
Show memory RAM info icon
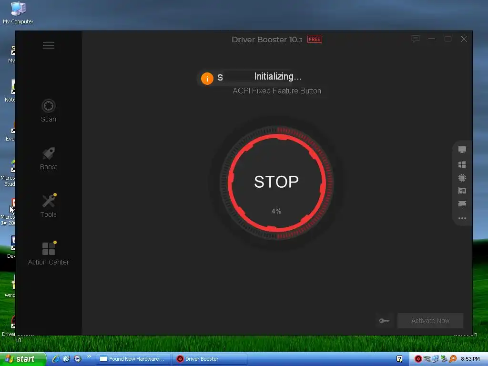click(462, 204)
